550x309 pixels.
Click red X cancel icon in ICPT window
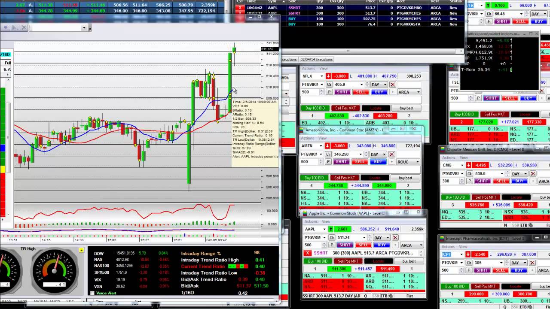[x=533, y=263]
